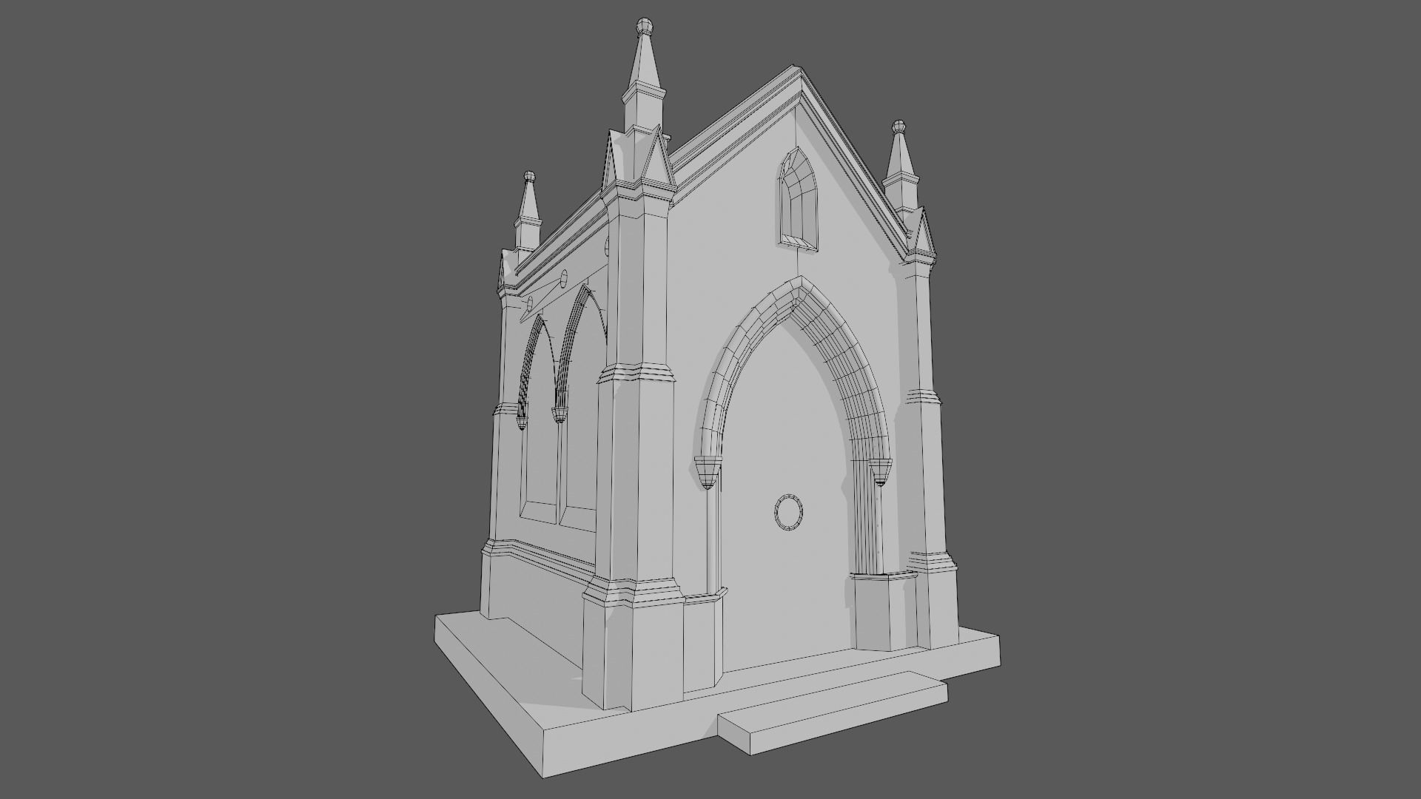Click the ball finial on the rear-left spire
Screen dimensions: 1421x799
529,177
